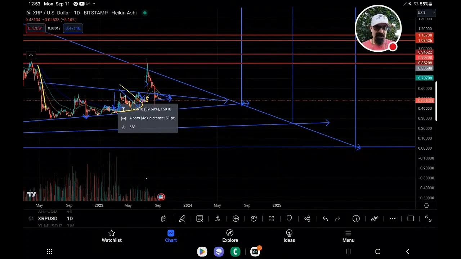Open the recent app with notification badge
The width and height of the screenshot is (461, 259).
click(x=255, y=251)
